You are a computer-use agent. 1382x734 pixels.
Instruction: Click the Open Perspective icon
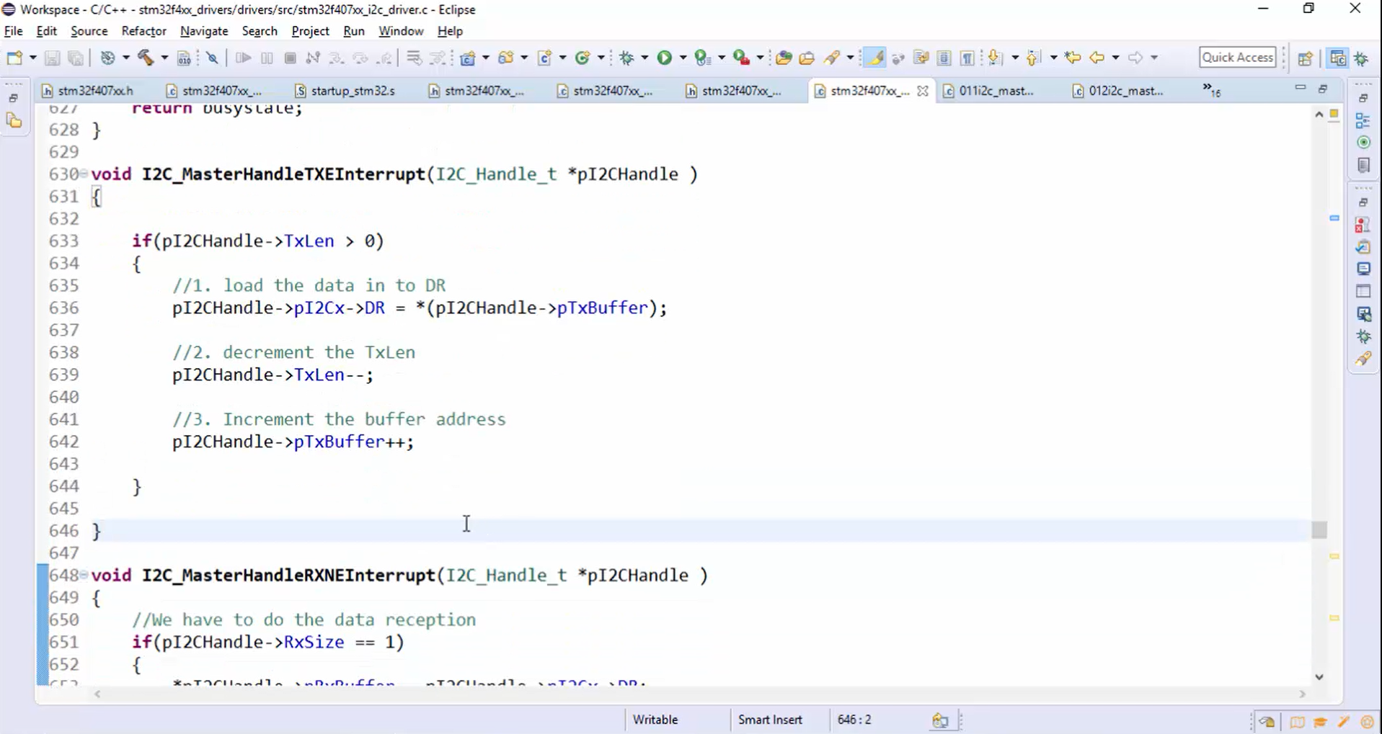coord(1306,58)
